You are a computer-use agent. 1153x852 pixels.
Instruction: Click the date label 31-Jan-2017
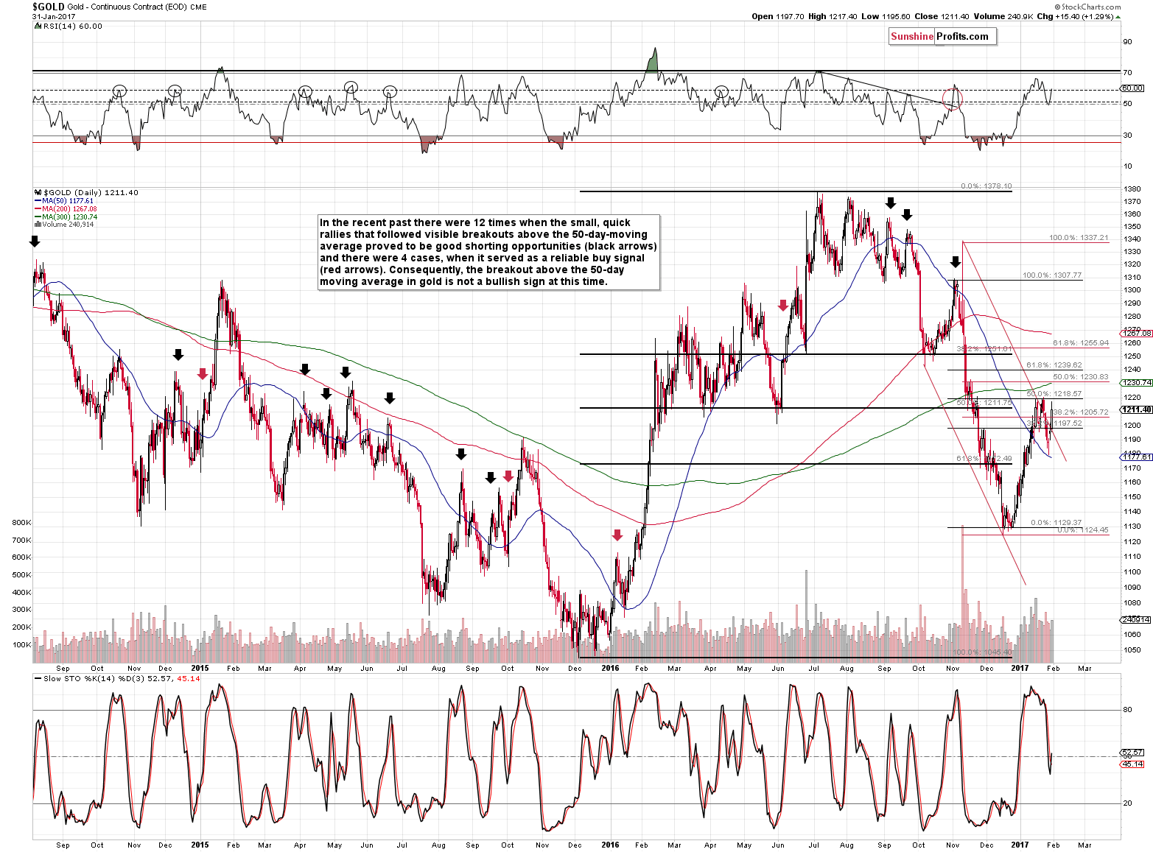(x=54, y=15)
